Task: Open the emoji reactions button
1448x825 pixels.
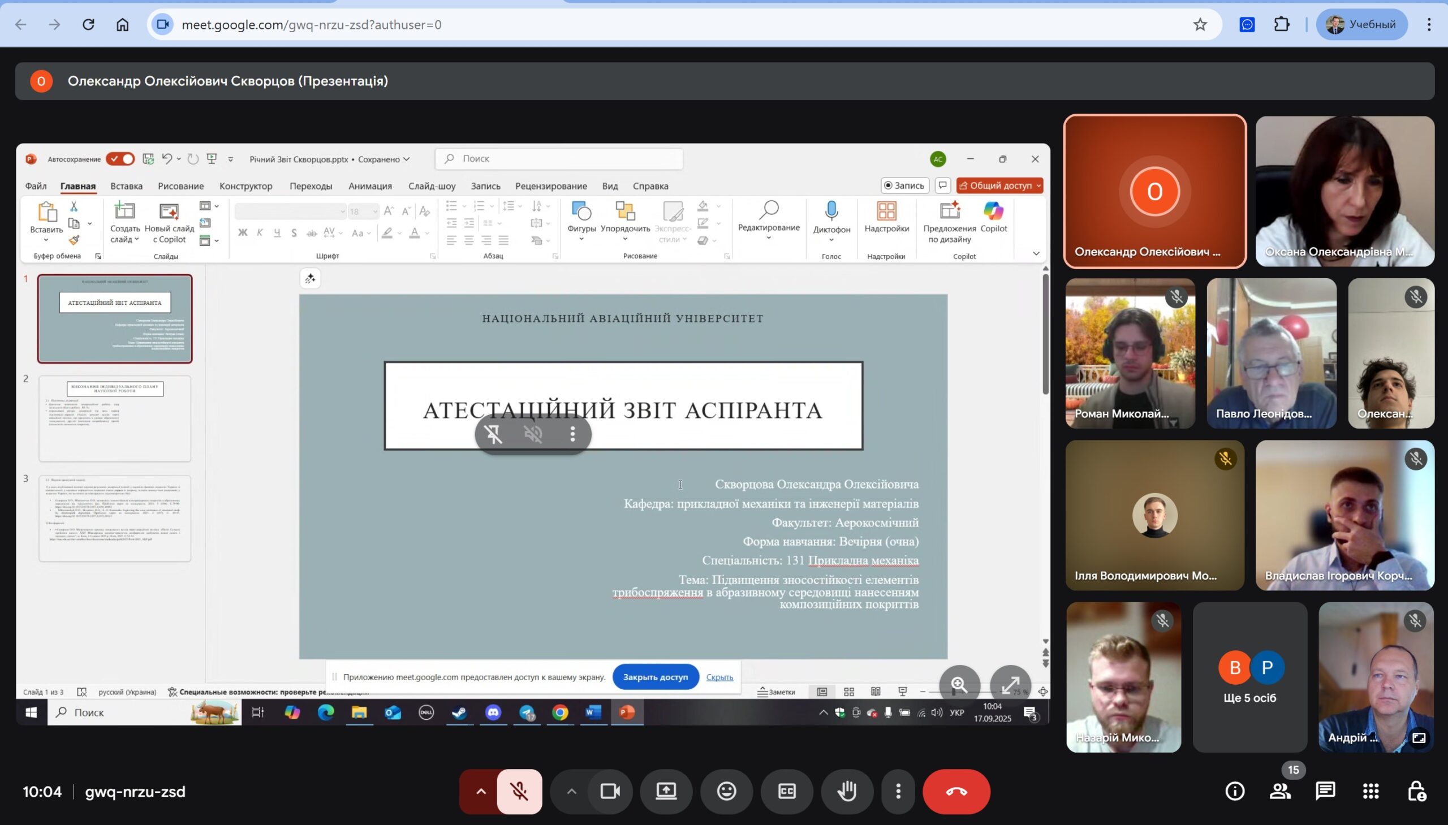Action: coord(726,791)
